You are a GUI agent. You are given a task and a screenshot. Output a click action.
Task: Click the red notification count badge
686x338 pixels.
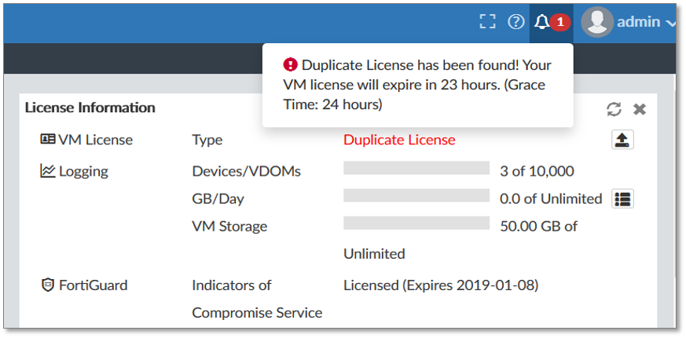click(559, 22)
